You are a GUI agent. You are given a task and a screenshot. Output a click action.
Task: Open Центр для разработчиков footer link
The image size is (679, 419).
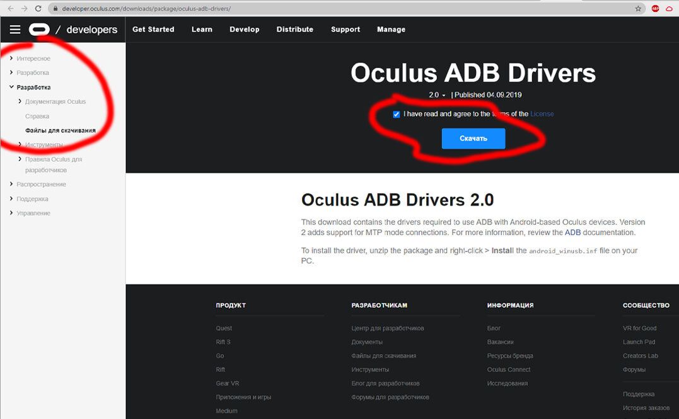(388, 328)
